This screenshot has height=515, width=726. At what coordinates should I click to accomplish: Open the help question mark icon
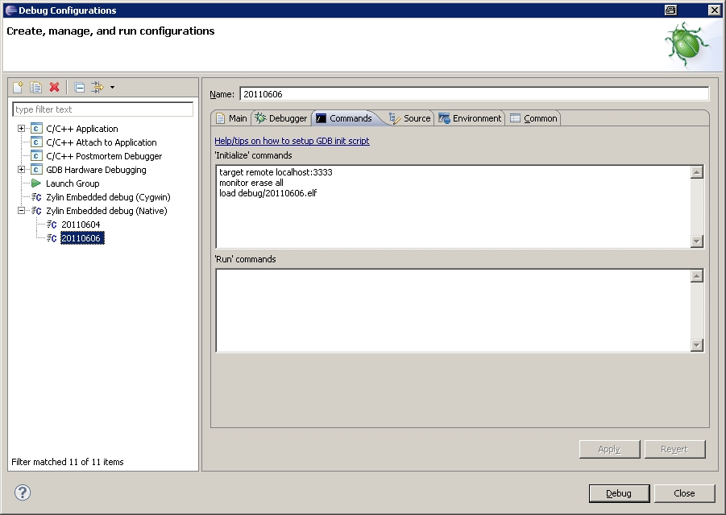point(22,492)
